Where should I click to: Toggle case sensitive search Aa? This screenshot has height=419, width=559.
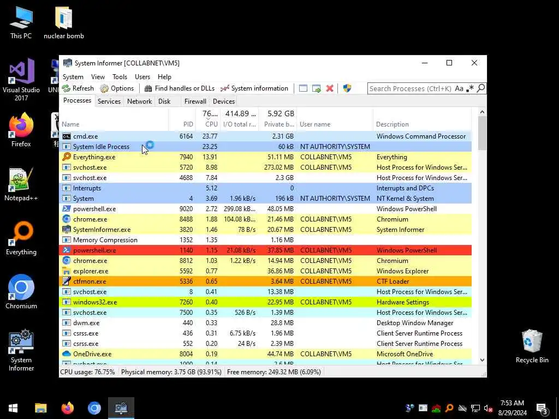click(x=459, y=88)
